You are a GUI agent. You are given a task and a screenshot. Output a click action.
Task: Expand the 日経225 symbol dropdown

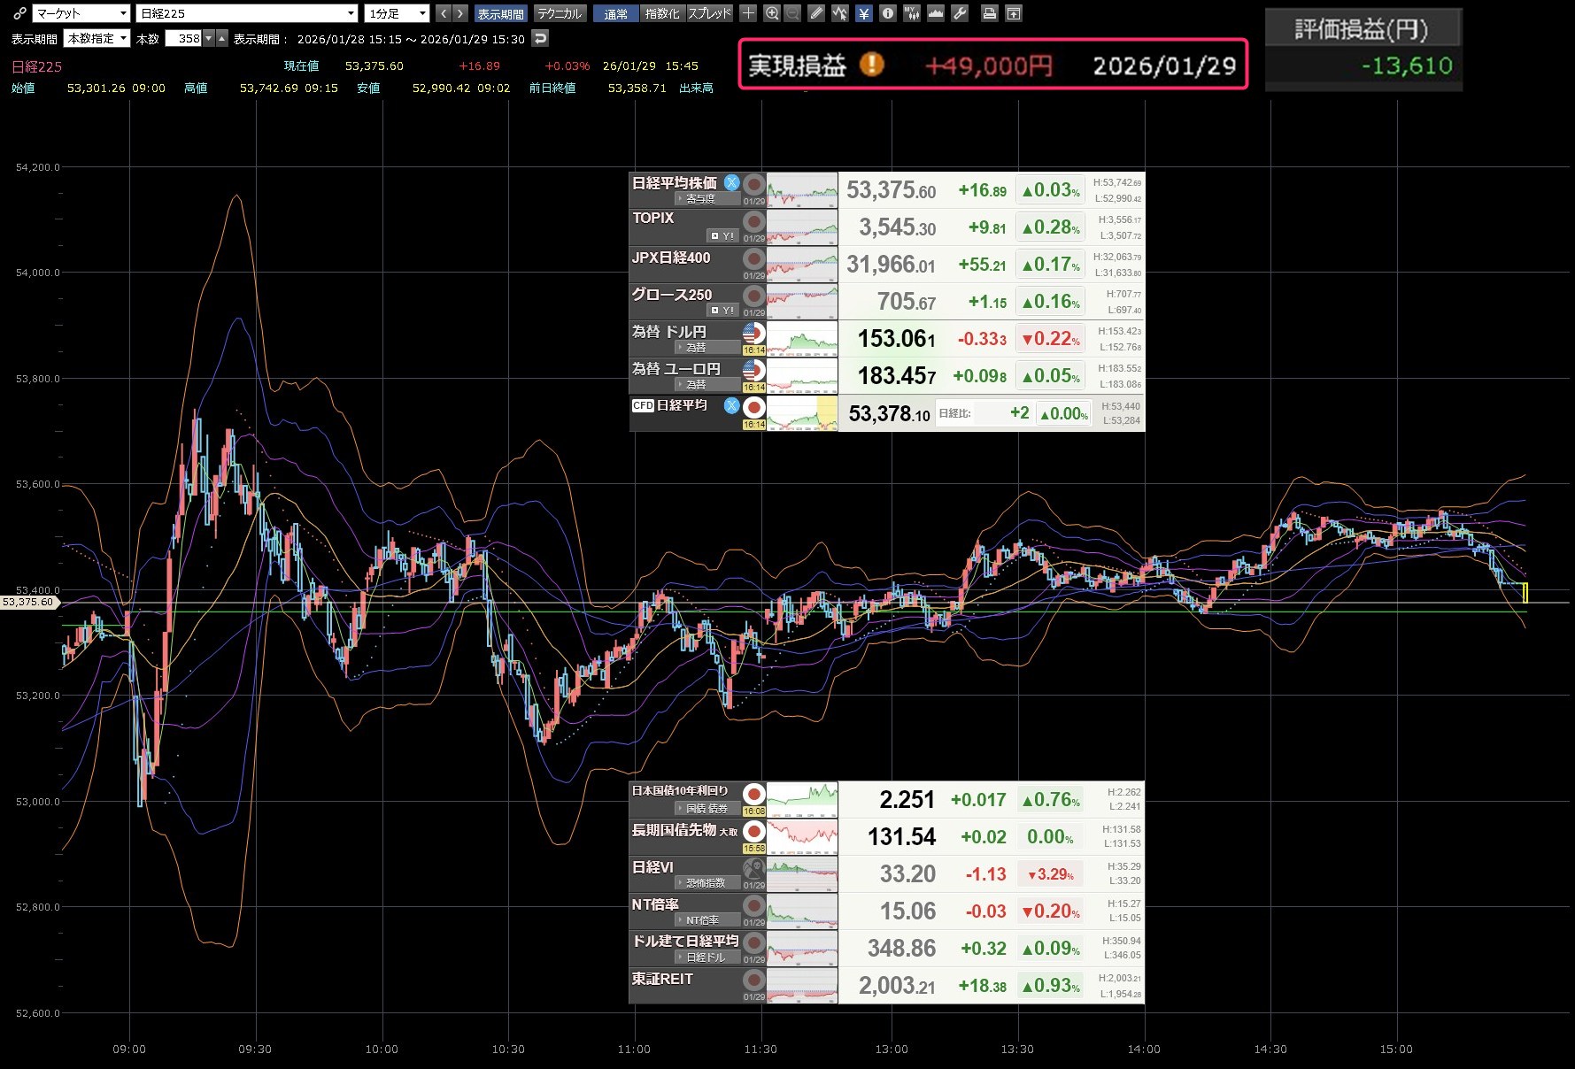(x=247, y=13)
